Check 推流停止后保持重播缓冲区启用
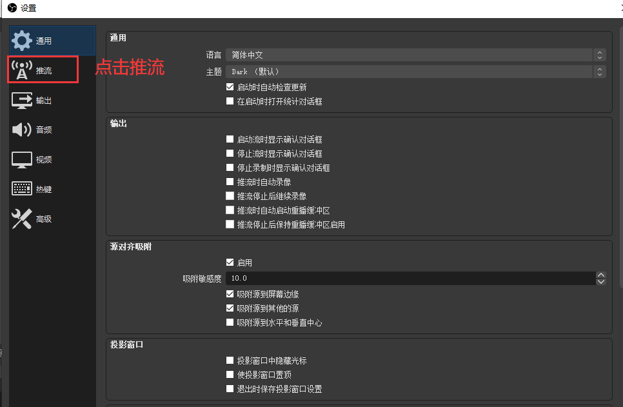Viewport: 623px width, 407px height. [230, 224]
